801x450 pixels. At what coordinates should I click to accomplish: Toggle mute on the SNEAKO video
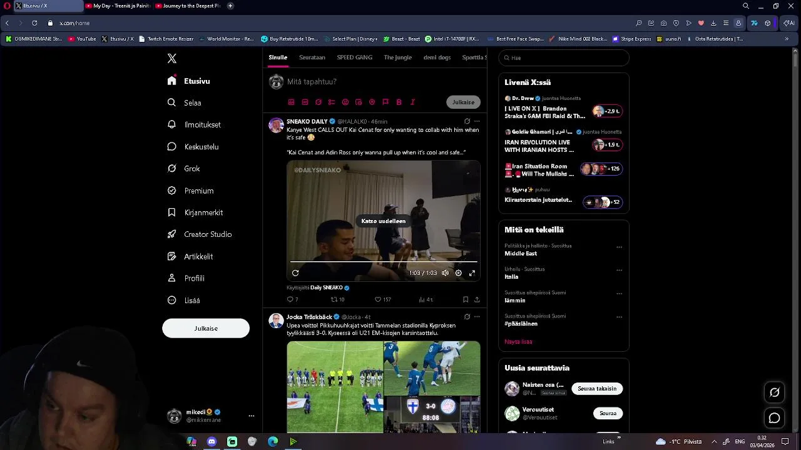pyautogui.click(x=445, y=272)
